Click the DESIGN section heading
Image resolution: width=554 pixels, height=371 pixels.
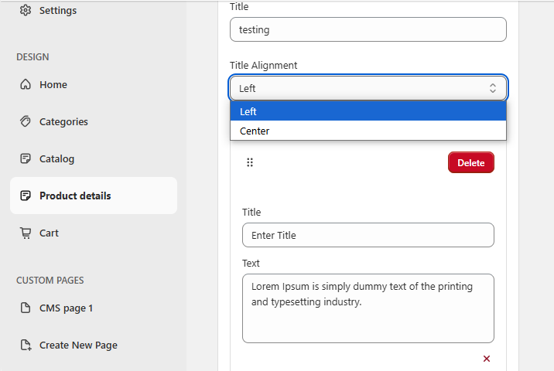(32, 57)
